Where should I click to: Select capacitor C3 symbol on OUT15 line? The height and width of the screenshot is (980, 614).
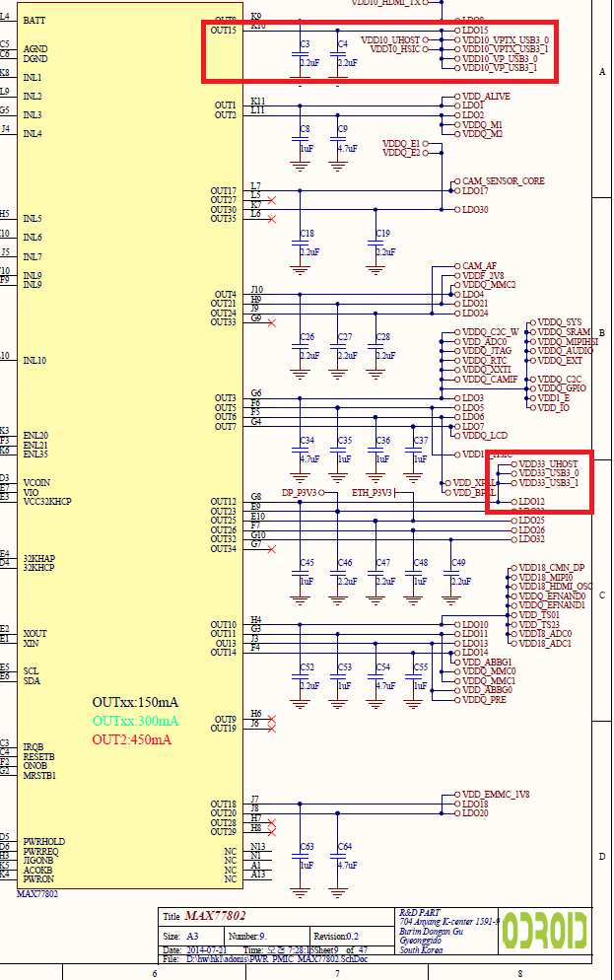pyautogui.click(x=302, y=54)
